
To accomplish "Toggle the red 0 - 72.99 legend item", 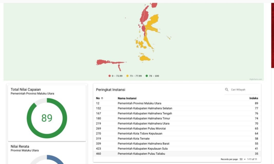I will click(x=115, y=76).
